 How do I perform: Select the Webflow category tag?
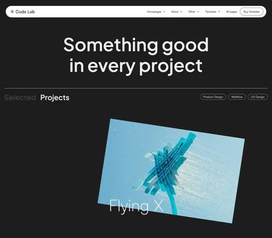237,97
